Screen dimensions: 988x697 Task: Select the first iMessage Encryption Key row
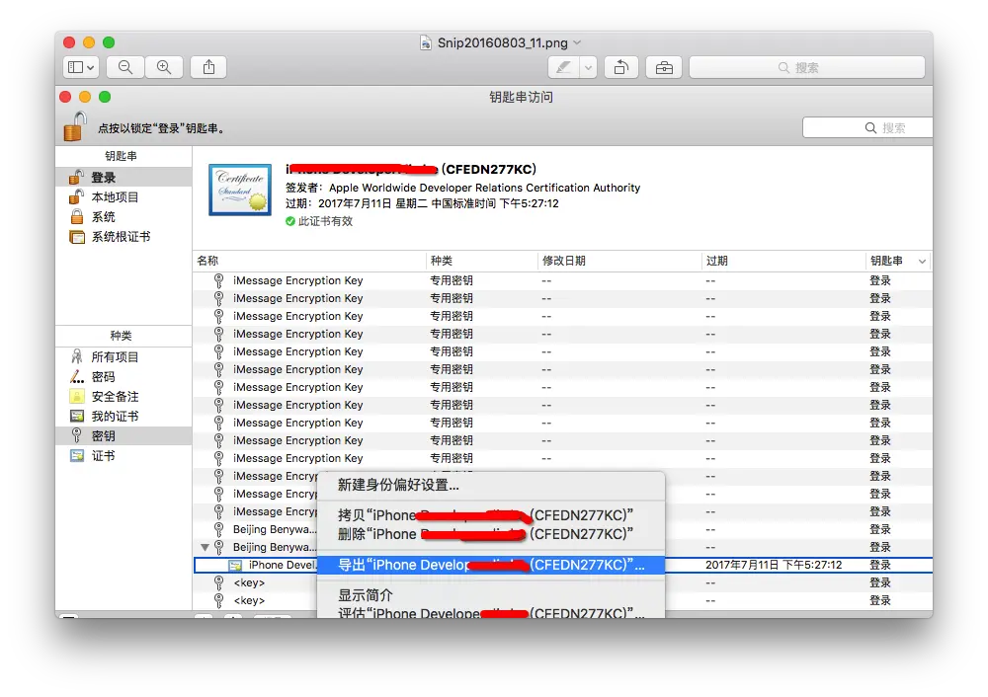click(562, 280)
